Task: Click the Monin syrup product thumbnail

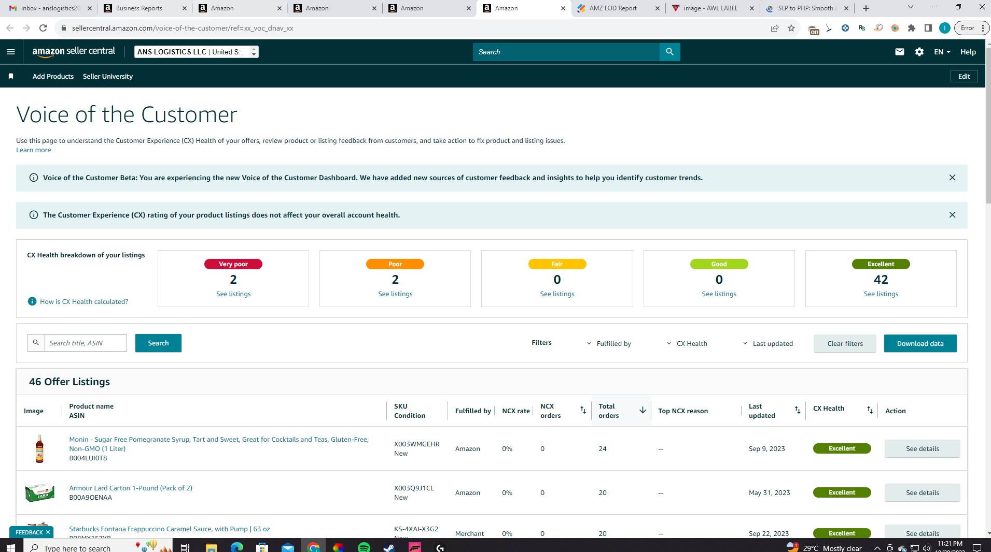Action: 39,448
